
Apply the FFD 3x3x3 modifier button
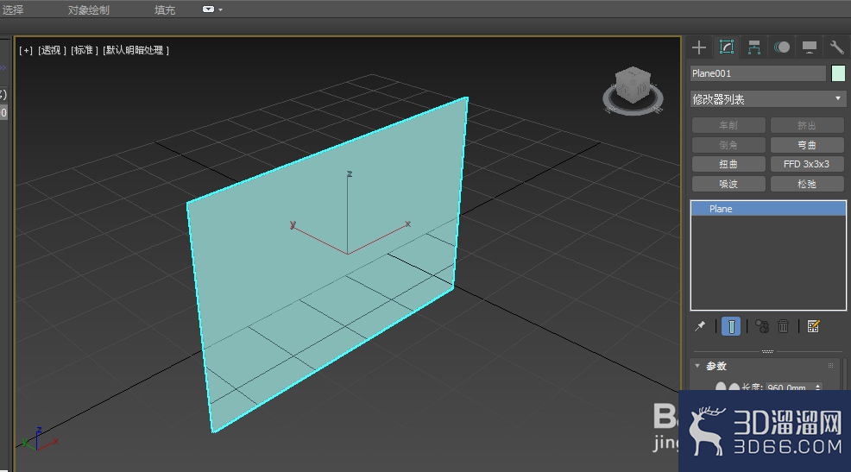pos(806,164)
